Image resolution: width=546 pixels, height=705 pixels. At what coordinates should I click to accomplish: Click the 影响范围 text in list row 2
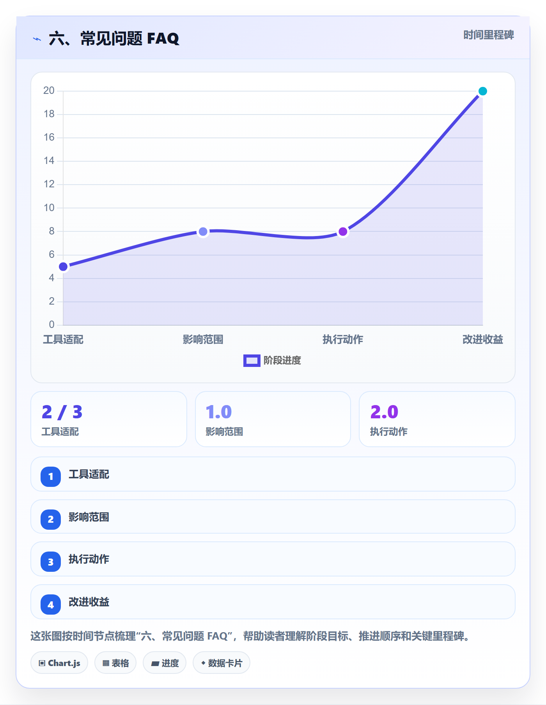click(89, 517)
